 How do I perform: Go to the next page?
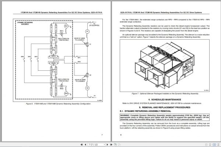[107, 144]
